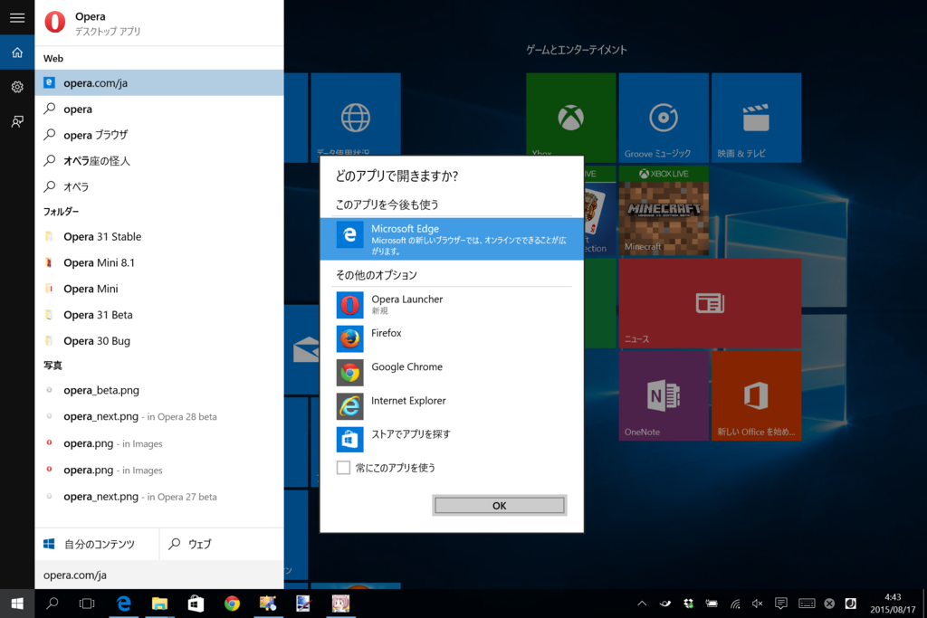The image size is (927, 618).
Task: Confirm the dialog with the OK button
Action: coord(500,506)
